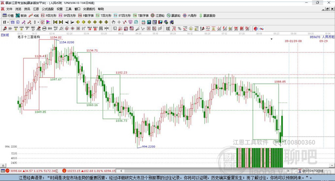Open the 设置 menu

click(x=60, y=9)
